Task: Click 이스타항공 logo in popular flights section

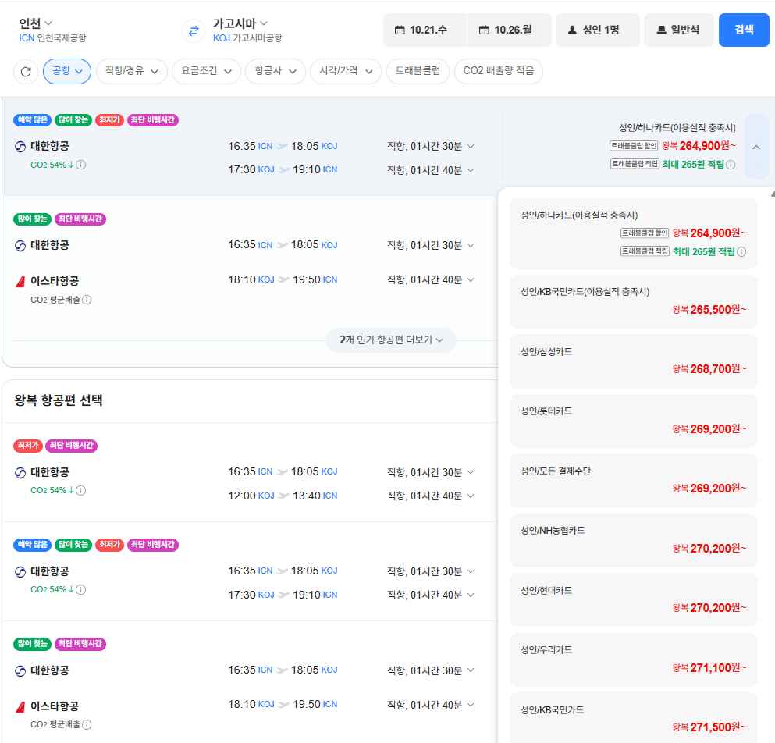Action: 20,281
